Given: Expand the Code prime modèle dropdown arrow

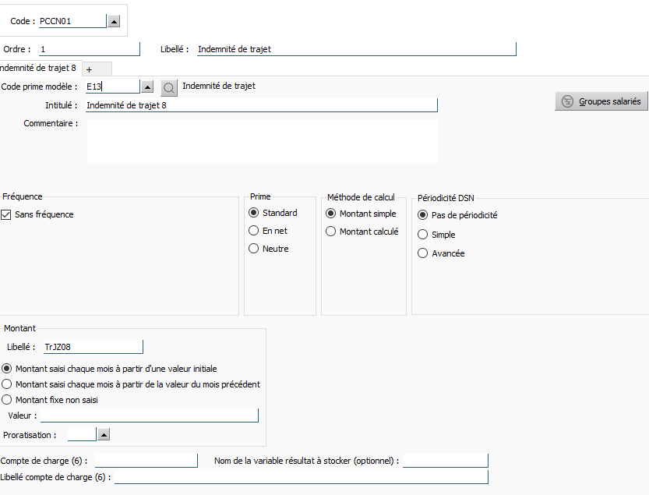Looking at the screenshot, I should [x=147, y=87].
